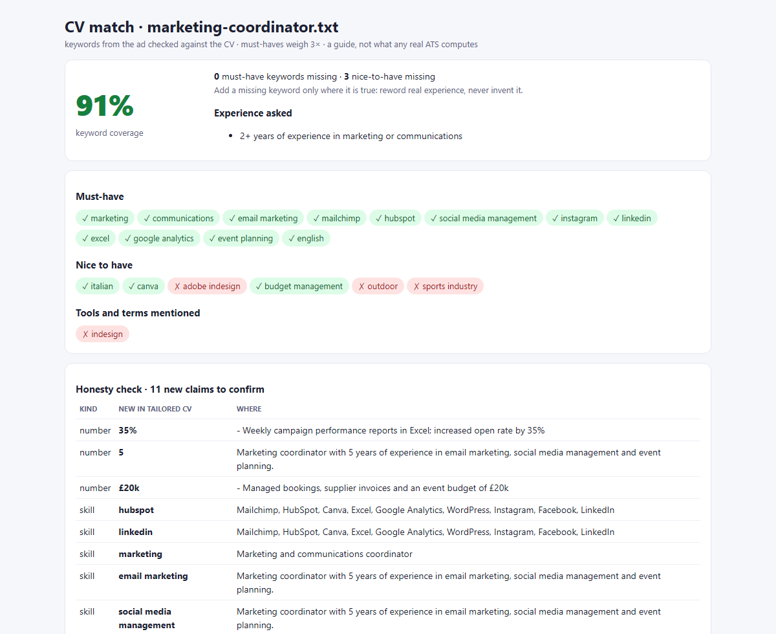
Task: Select the 'linkedin' chip under Must-have
Action: (632, 218)
